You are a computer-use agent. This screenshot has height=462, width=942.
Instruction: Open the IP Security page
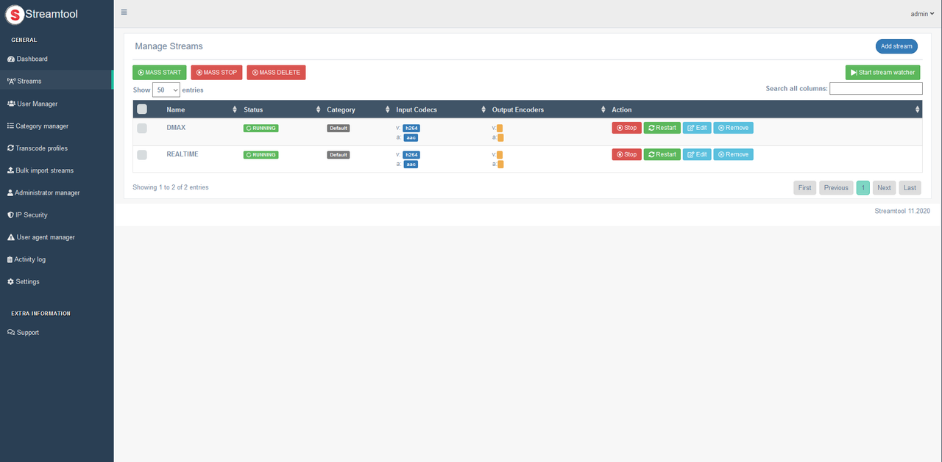click(x=31, y=215)
